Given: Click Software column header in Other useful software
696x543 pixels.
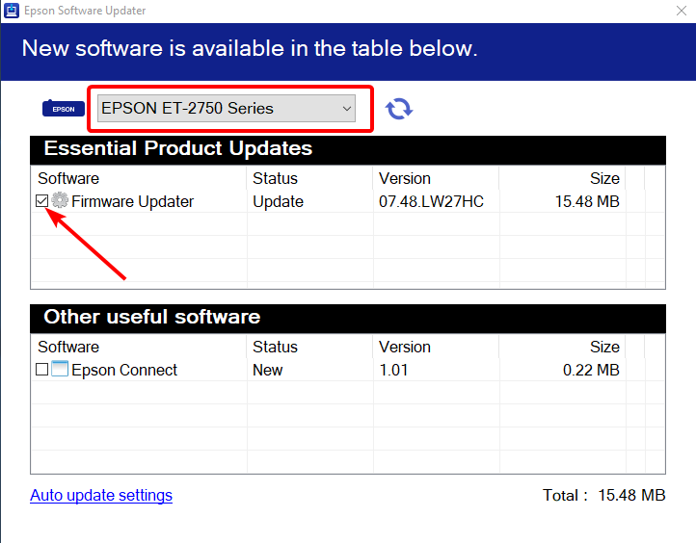Looking at the screenshot, I should 68,347.
